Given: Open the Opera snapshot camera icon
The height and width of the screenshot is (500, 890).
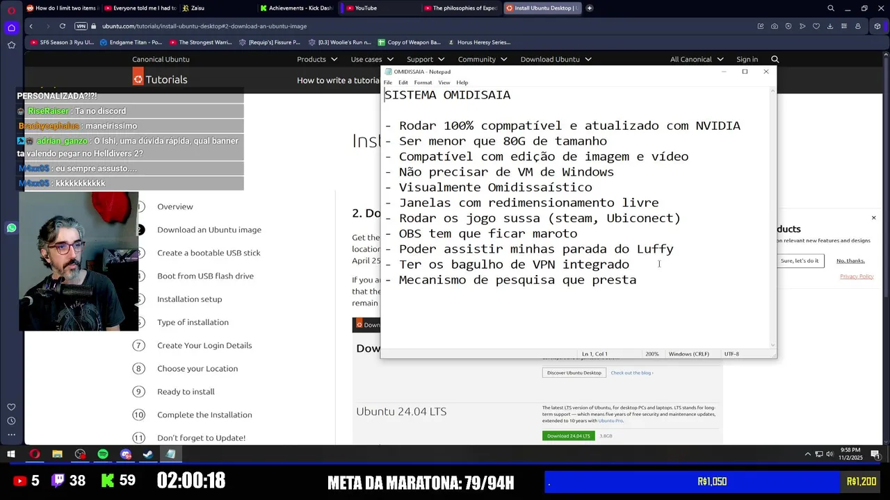Looking at the screenshot, I should pos(775,26).
